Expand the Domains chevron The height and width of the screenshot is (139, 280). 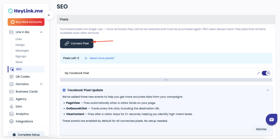coord(41,84)
